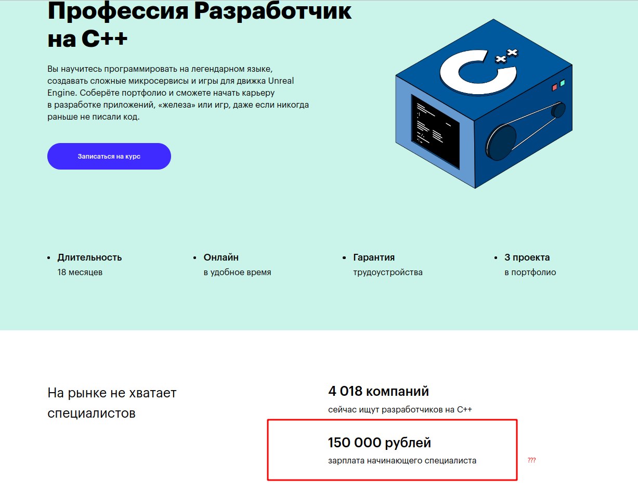The height and width of the screenshot is (491, 638).
Task: Click the green indicator square on the box
Action: tap(562, 83)
